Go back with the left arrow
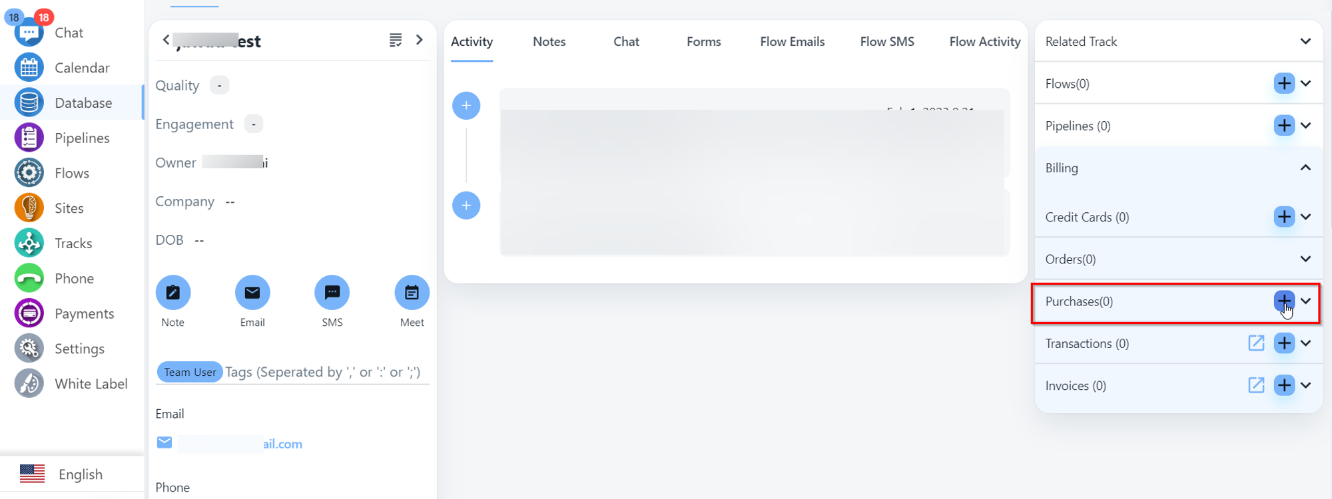This screenshot has width=1332, height=499. coord(166,40)
